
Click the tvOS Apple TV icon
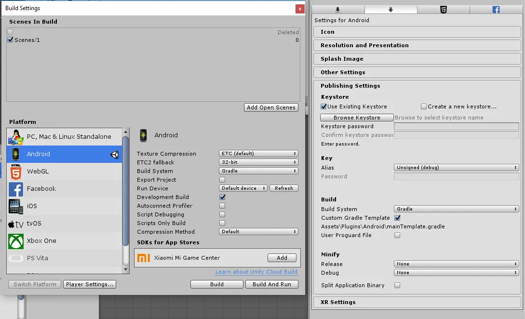pos(16,224)
